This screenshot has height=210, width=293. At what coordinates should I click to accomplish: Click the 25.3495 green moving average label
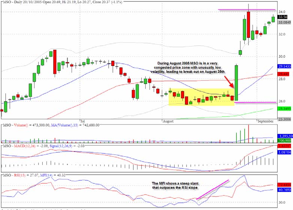pyautogui.click(x=285, y=108)
